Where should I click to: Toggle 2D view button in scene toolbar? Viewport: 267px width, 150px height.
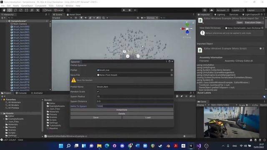click(76, 17)
